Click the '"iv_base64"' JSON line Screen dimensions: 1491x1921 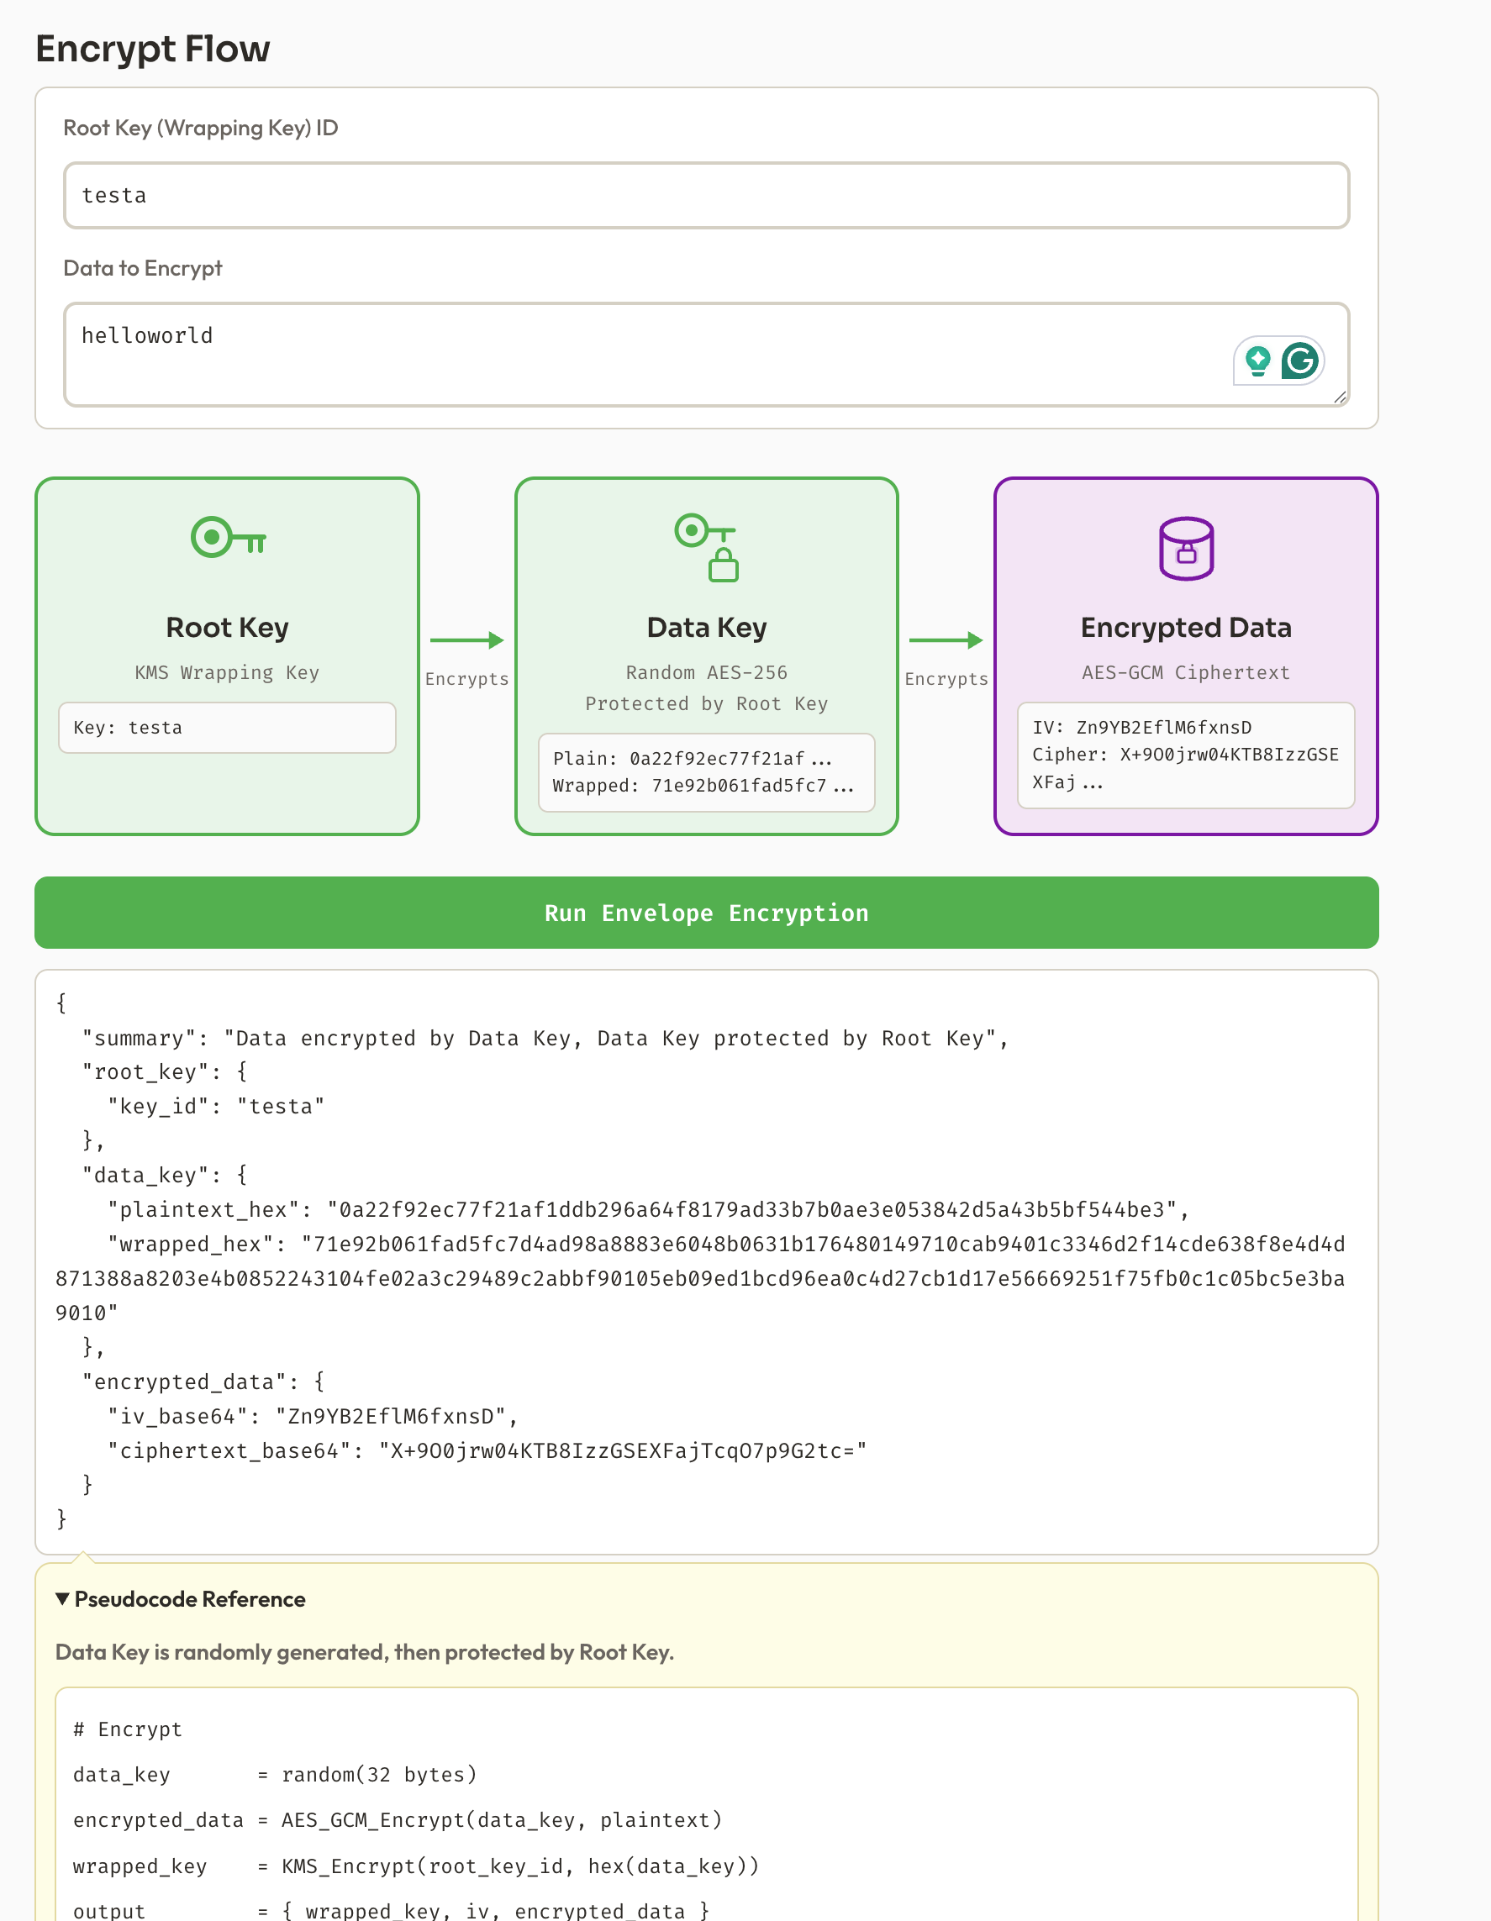(x=313, y=1416)
